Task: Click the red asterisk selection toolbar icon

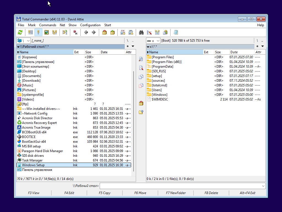Action: click(75, 33)
